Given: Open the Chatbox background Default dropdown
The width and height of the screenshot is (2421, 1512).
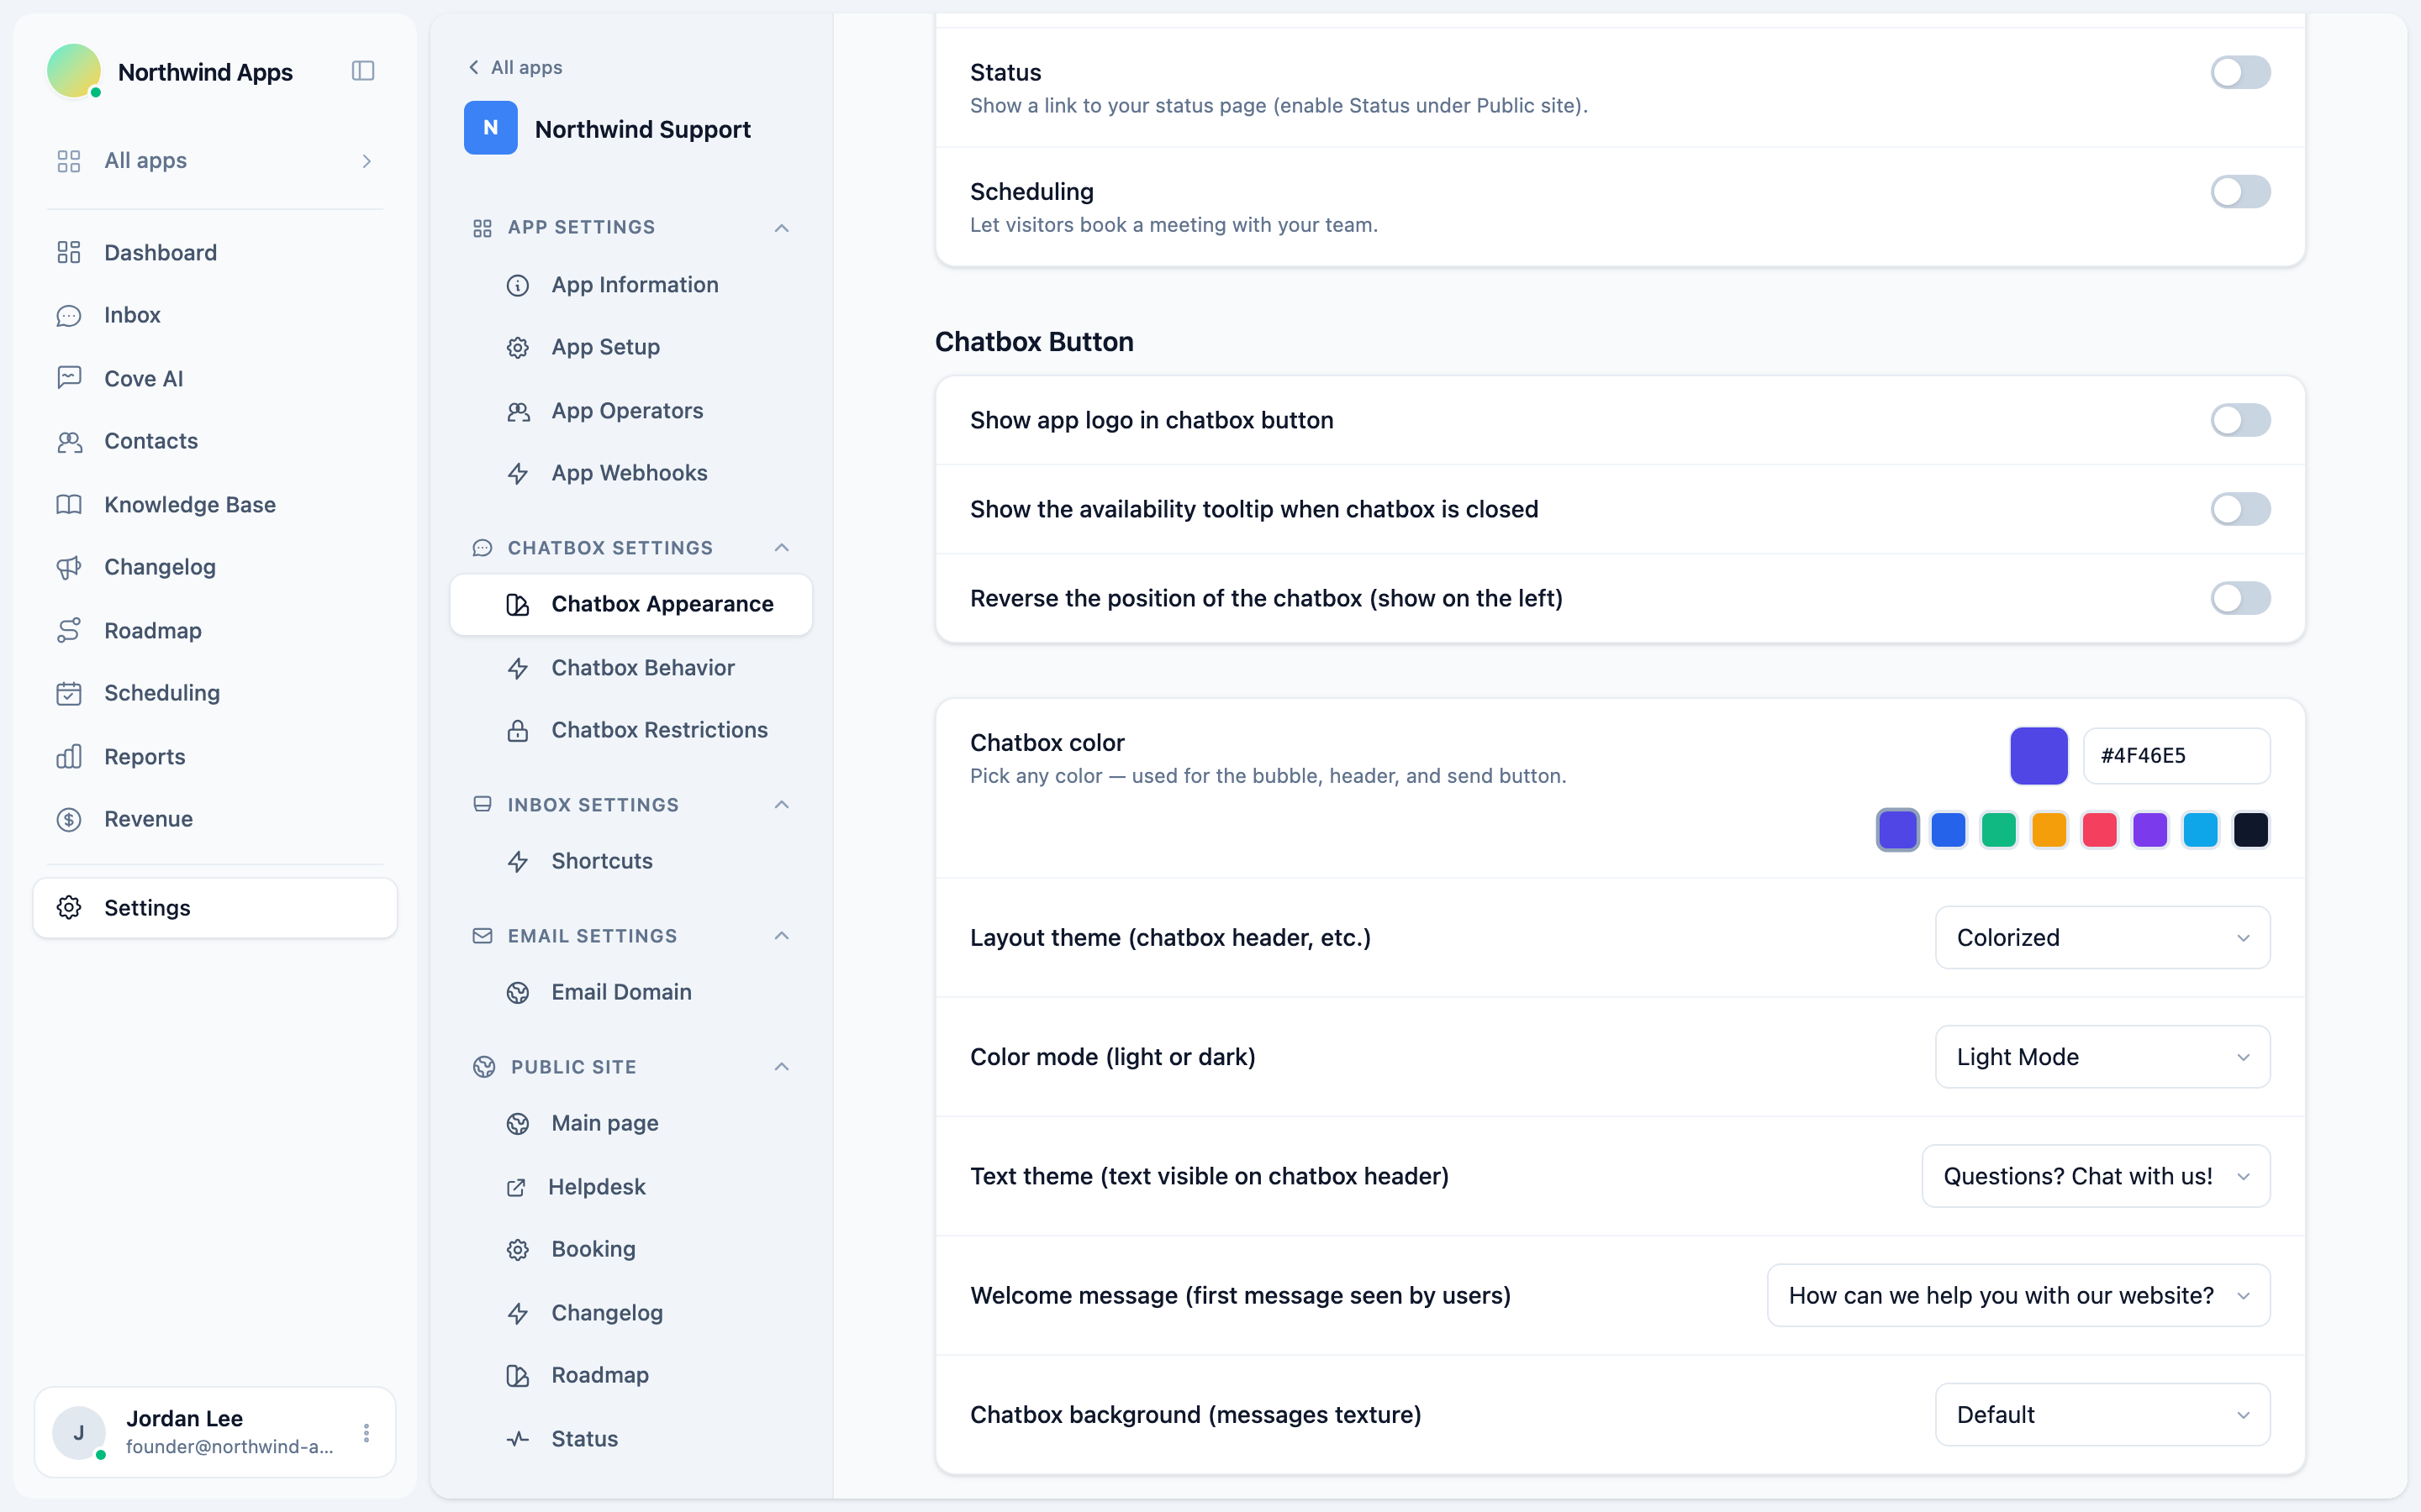Looking at the screenshot, I should click(2103, 1414).
